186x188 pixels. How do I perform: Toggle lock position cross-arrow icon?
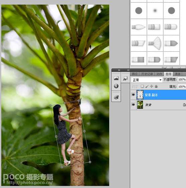(152, 86)
